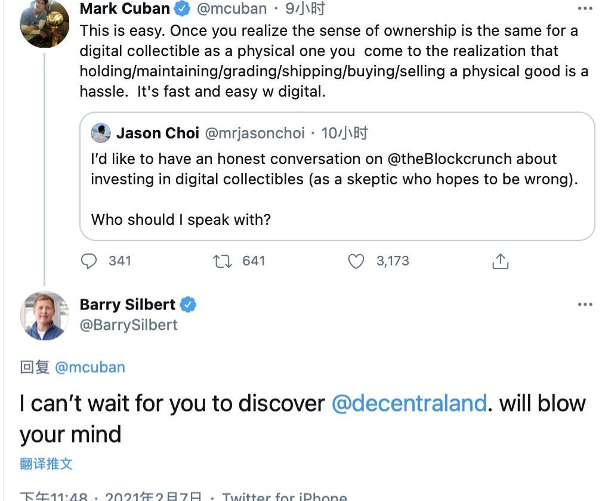
Task: Open more options on Barry Silbert's tweet
Action: coord(585,305)
